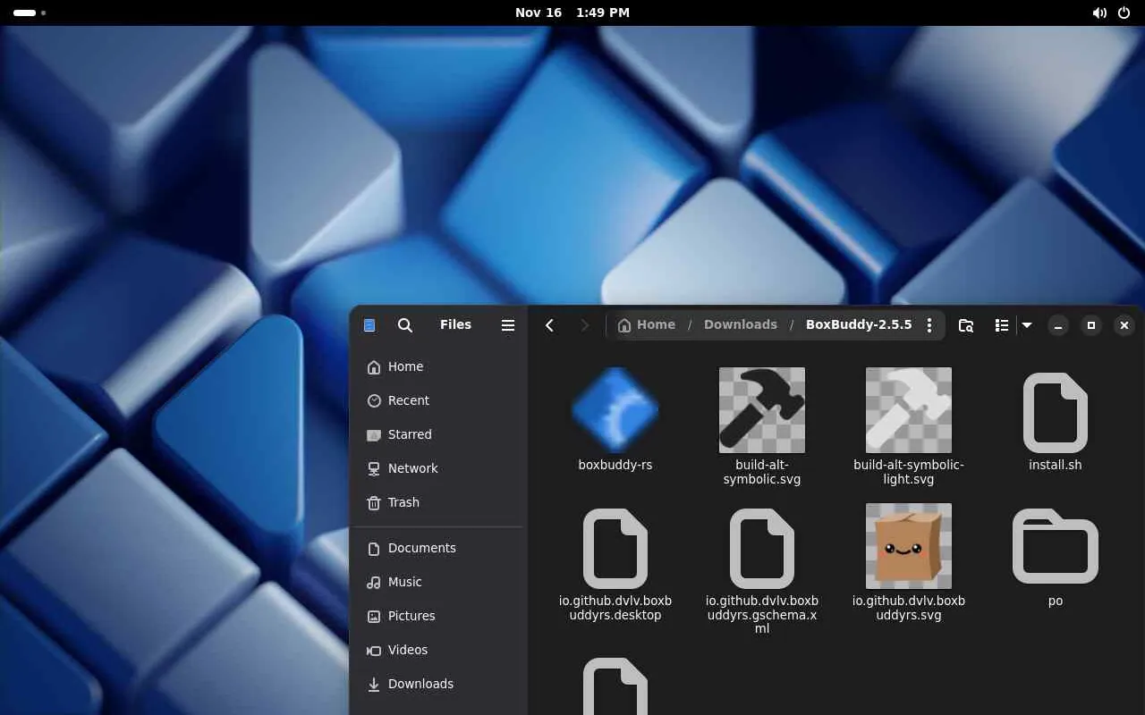
Task: Open the current folder's three-dot menu
Action: tap(929, 325)
